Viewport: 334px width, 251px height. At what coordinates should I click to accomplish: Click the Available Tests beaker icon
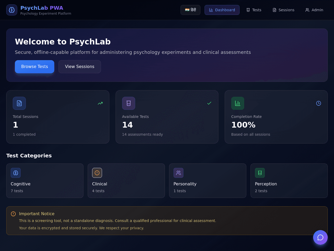[129, 103]
